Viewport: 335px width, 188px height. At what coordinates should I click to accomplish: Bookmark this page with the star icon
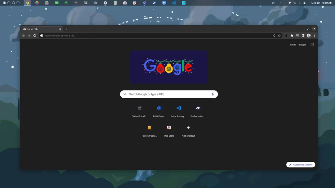click(279, 35)
